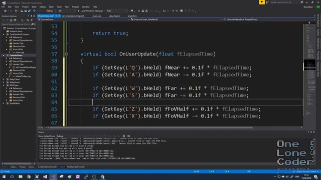Select ConsoleGame project in Solution Explorer
This screenshot has height=180, width=321.
[16, 55]
